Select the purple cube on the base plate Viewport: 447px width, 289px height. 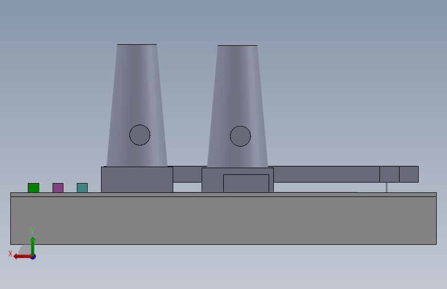(x=58, y=188)
